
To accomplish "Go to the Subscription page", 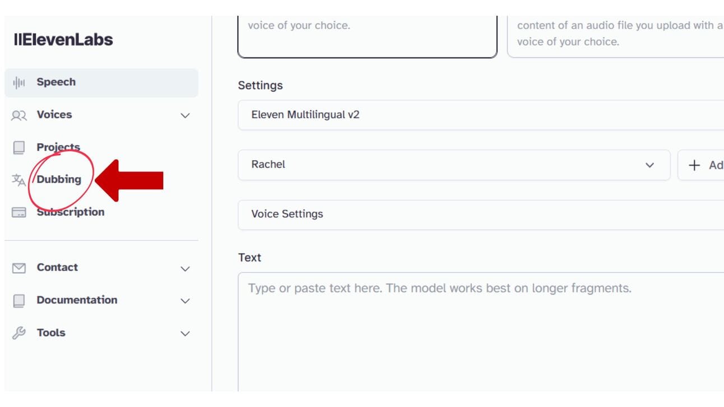I will tap(71, 212).
